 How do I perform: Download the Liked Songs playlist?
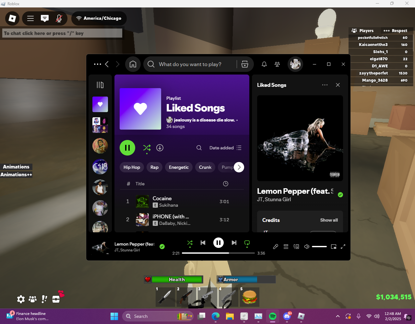point(160,148)
